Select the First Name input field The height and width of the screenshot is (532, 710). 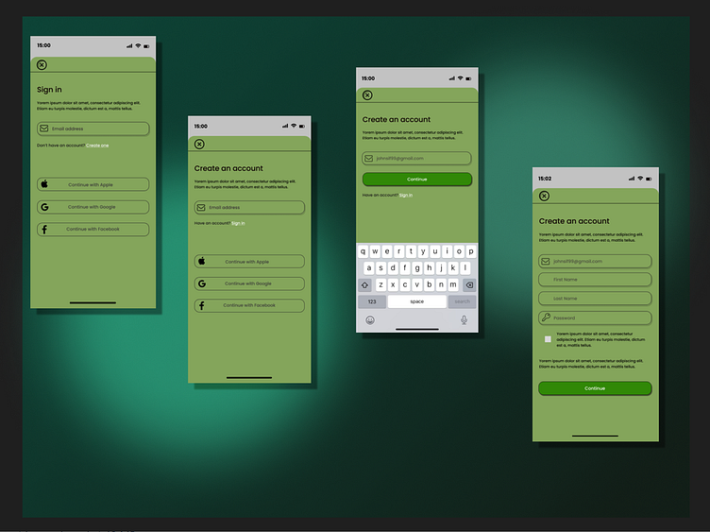595,280
